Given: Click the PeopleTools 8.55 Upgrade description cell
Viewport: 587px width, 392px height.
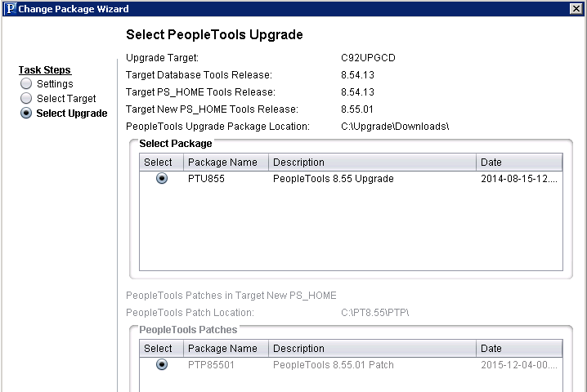Looking at the screenshot, I should pyautogui.click(x=334, y=179).
